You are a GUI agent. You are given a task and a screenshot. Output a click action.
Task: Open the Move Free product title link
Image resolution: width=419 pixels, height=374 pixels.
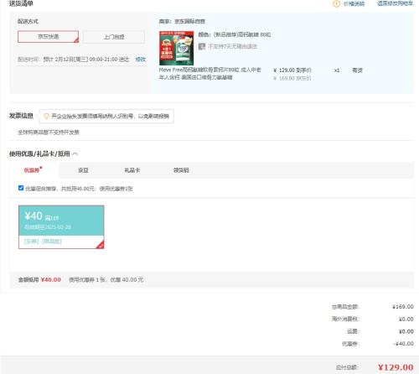coord(209,74)
